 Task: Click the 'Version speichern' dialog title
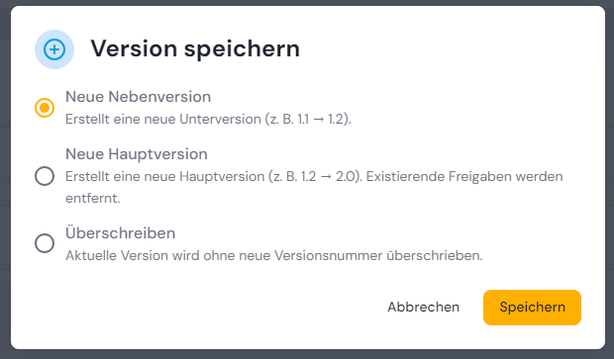coord(195,48)
